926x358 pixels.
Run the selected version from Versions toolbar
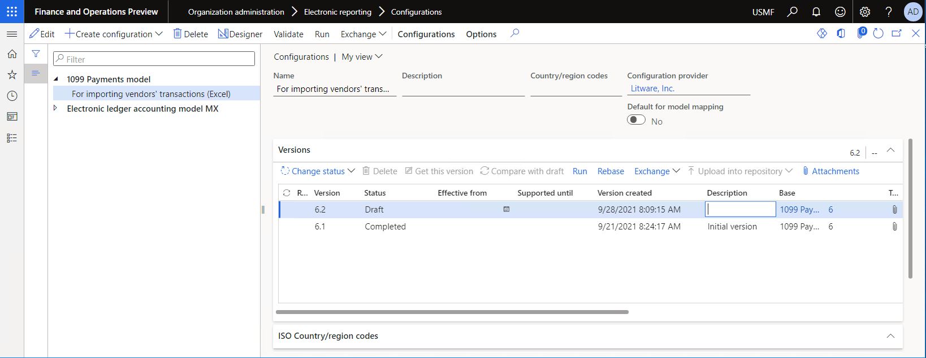click(579, 171)
